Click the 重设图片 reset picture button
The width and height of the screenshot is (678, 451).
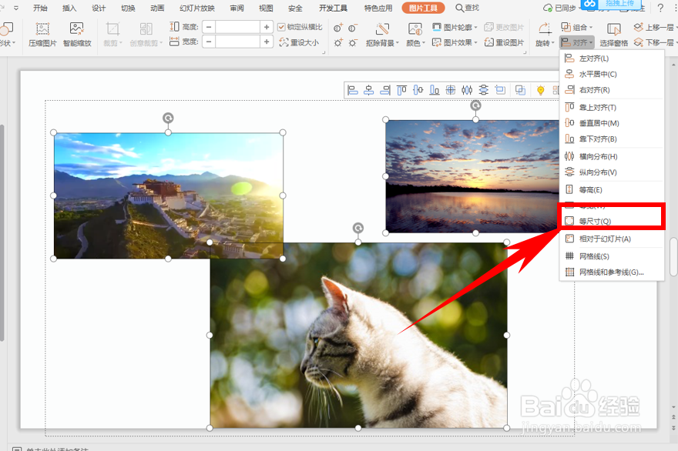(504, 42)
